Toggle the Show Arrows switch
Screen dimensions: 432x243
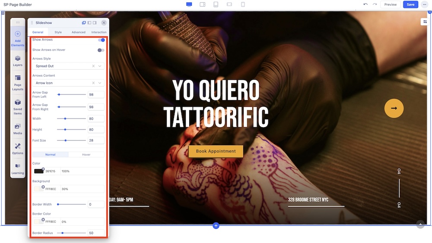pos(102,40)
